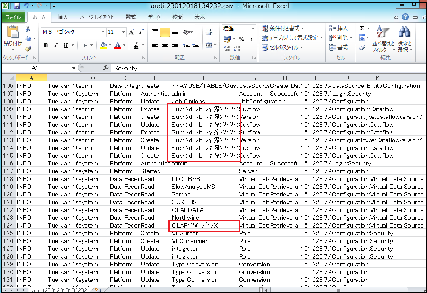This screenshot has height=293, width=427.
Task: Toggle bold formatting
Action: (x=46, y=46)
